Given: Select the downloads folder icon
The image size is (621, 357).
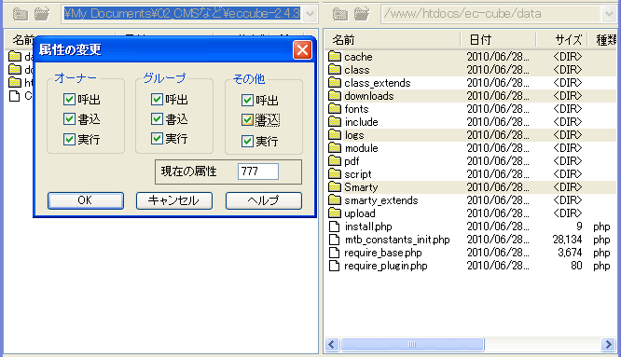Looking at the screenshot, I should tap(335, 95).
